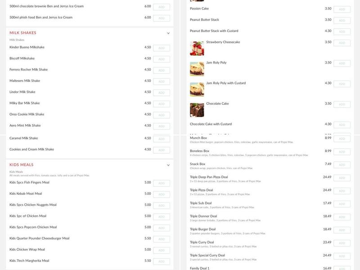Click the Milk Shakes category heading
Viewport: 360px width, 270px height.
[x=23, y=33]
